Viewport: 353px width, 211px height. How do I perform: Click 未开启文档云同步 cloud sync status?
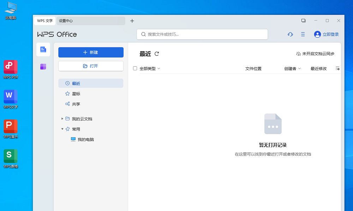tap(315, 54)
